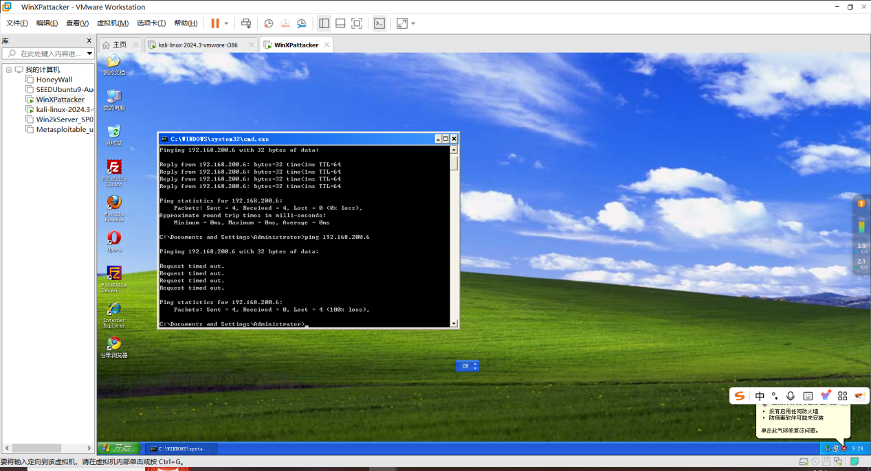
Task: Open the stretch display dropdown arrow
Action: [x=413, y=23]
